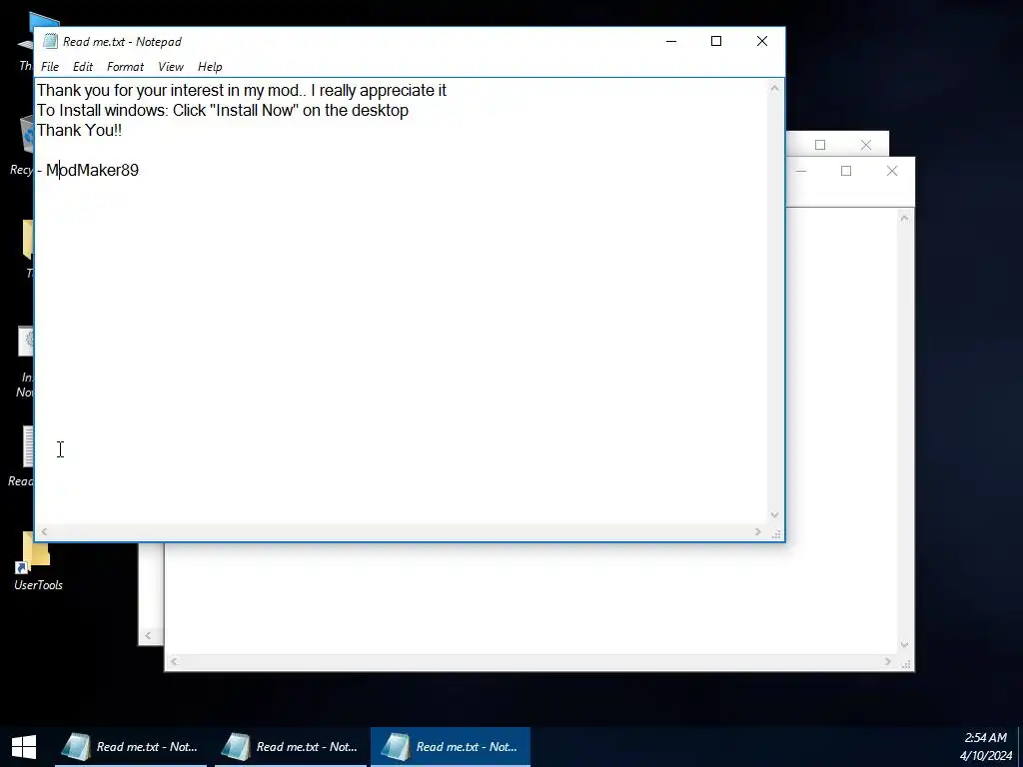
Task: Select the UserTools desktop shortcut
Action: [38, 562]
